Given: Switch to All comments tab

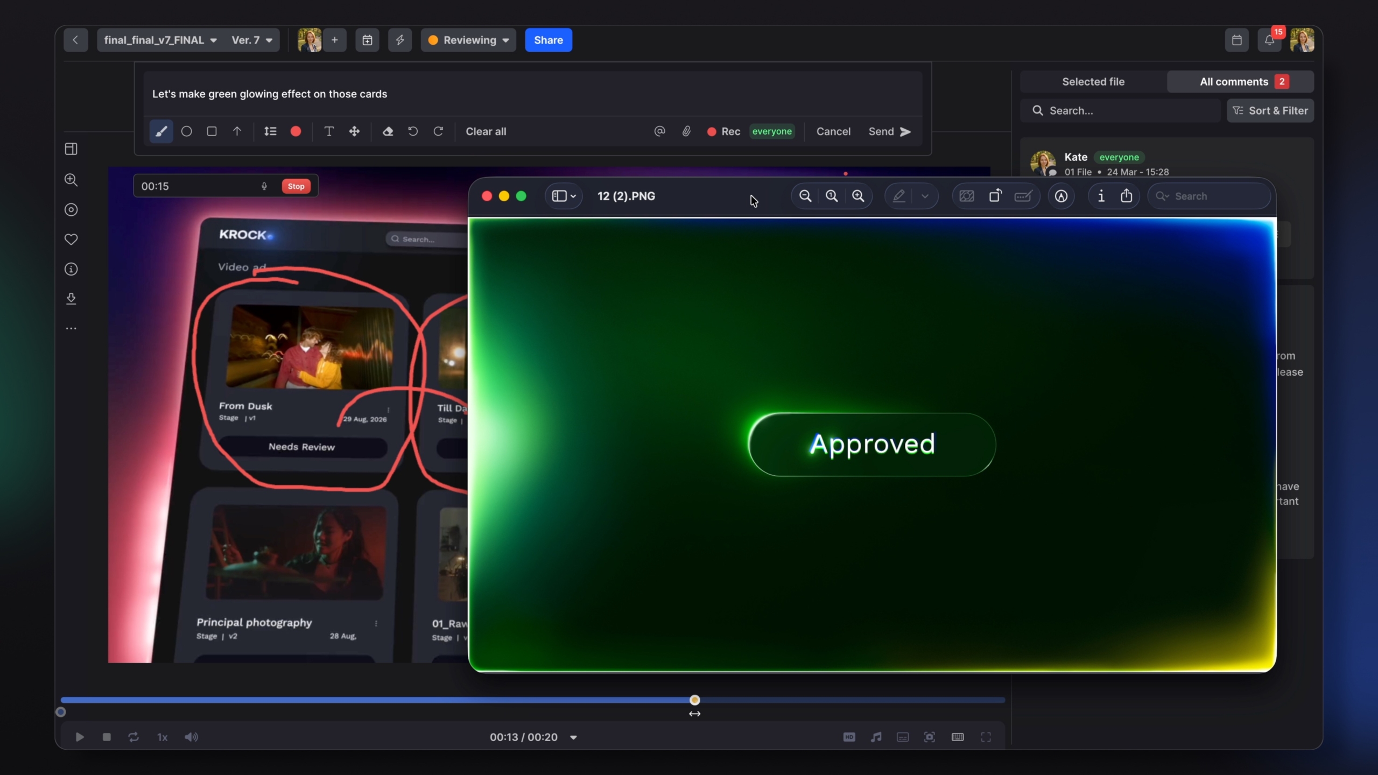Looking at the screenshot, I should tap(1240, 82).
